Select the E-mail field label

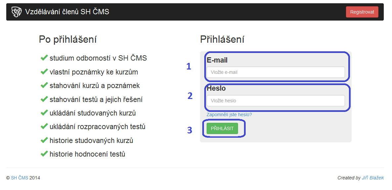tap(217, 60)
